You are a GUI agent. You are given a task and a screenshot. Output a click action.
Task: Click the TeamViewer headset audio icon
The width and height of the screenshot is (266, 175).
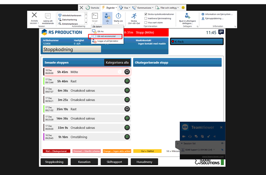pos(190,136)
